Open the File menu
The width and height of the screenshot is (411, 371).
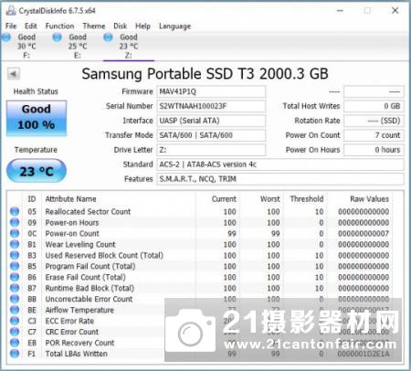(11, 26)
